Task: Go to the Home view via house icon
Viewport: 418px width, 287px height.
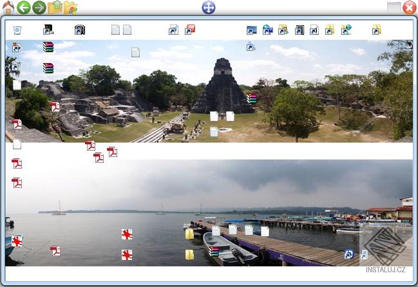Action: click(x=8, y=8)
